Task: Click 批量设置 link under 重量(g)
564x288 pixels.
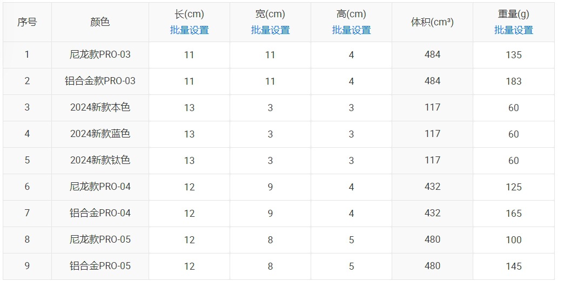Action: [513, 30]
